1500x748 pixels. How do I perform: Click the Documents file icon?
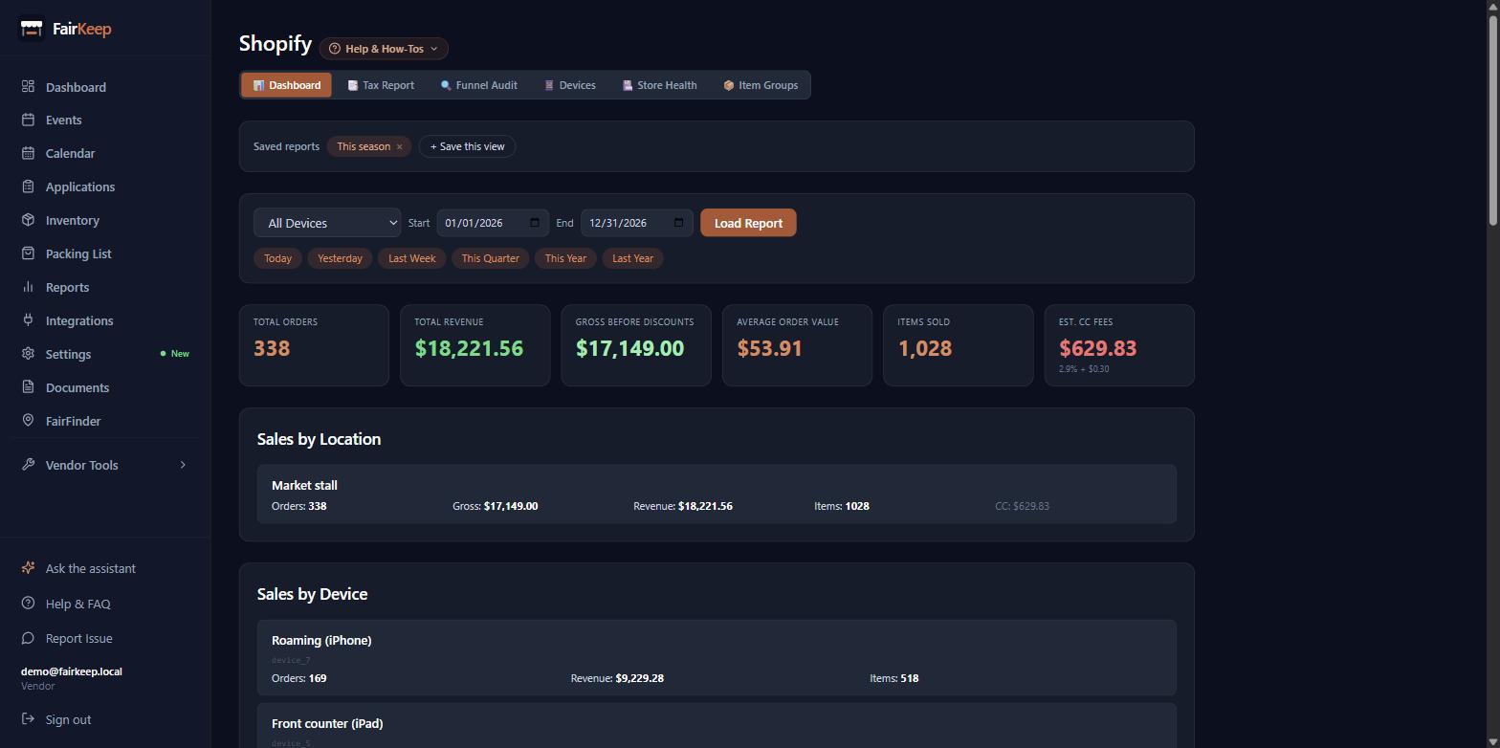[x=29, y=387]
